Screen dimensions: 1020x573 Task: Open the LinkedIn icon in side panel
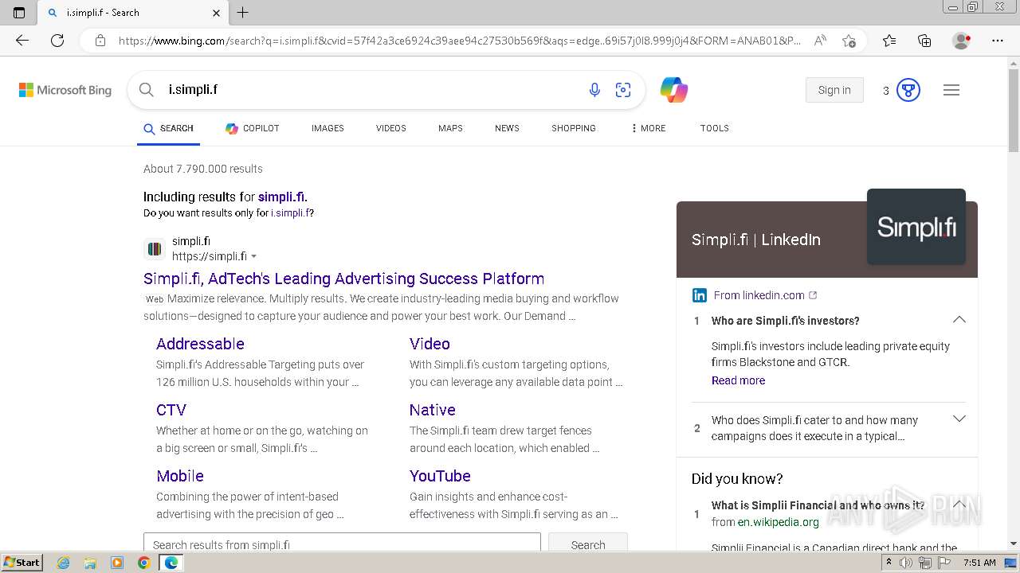click(700, 295)
